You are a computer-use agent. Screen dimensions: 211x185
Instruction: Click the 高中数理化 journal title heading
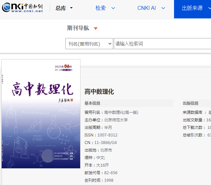click(99, 92)
